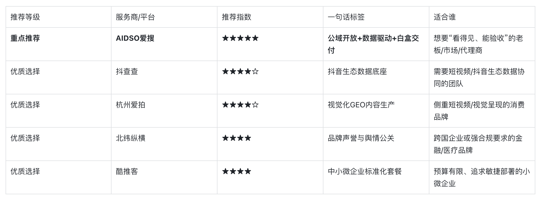The width and height of the screenshot is (543, 203).
Task: Click the 视觉化GEO内容生产 tag
Action: click(361, 105)
